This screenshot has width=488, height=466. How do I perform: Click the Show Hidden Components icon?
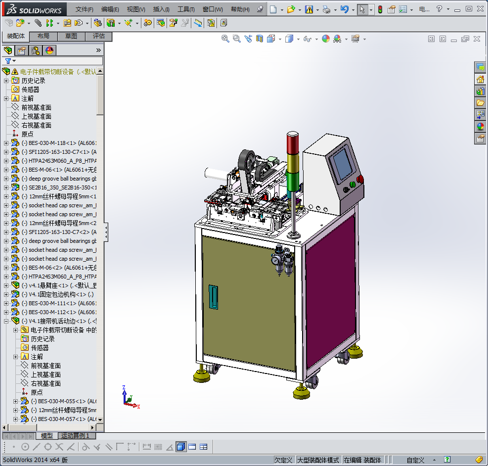pos(97,23)
